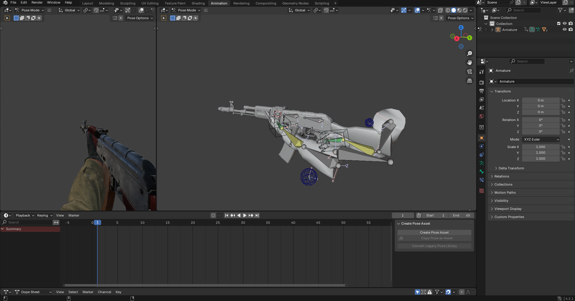
Task: Switch to the Shading workspace tab
Action: pyautogui.click(x=198, y=3)
